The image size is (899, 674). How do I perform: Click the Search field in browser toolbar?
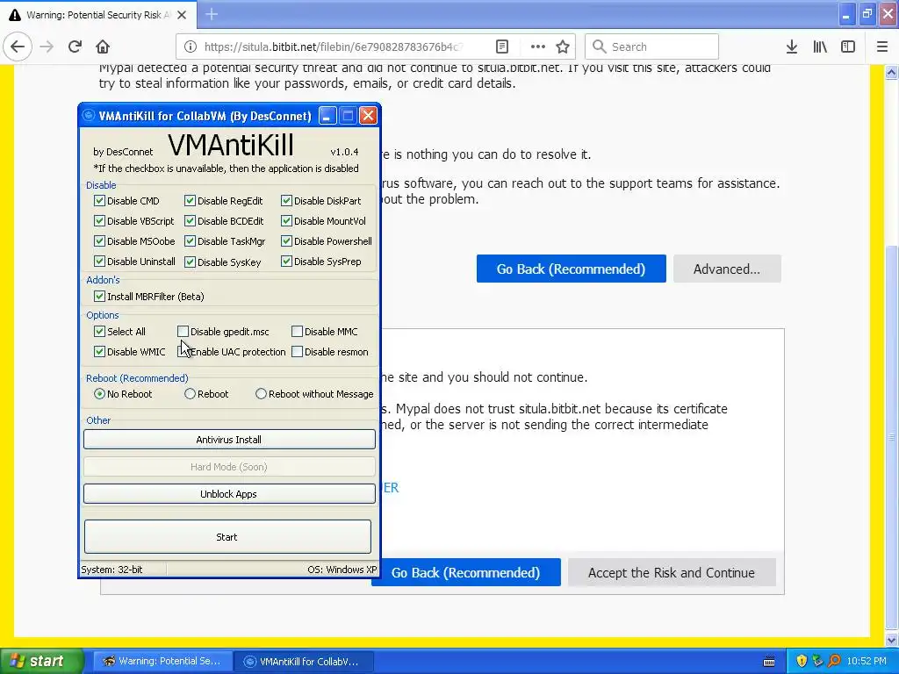click(651, 47)
